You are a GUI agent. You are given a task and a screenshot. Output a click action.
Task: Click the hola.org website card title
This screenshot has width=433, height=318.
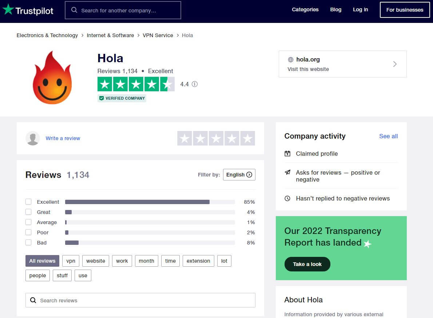(x=308, y=59)
